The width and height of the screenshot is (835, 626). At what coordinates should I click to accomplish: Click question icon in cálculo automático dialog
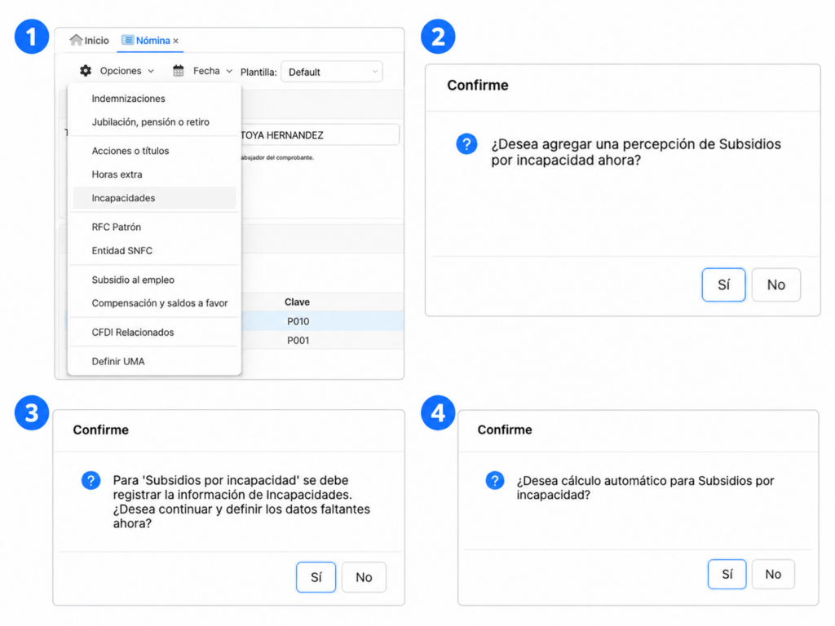(x=495, y=480)
